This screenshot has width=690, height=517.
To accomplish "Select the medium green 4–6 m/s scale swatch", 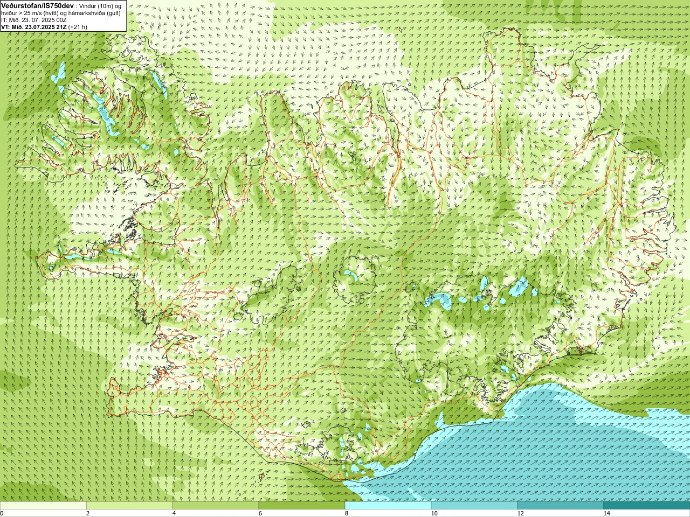I will coord(216,506).
